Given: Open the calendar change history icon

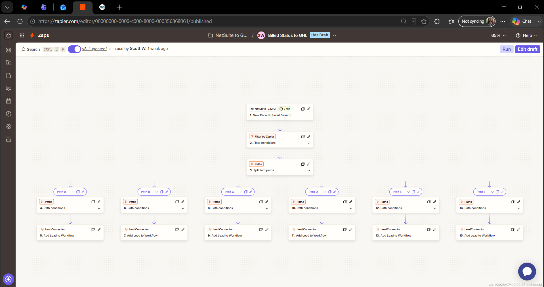Looking at the screenshot, I should (x=9, y=101).
